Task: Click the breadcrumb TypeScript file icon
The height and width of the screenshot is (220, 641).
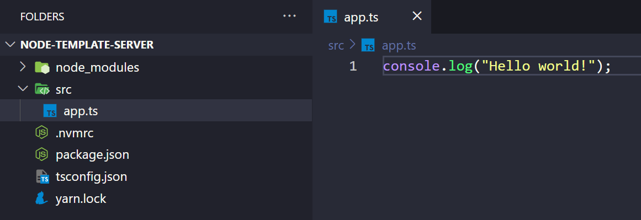Action: tap(368, 45)
